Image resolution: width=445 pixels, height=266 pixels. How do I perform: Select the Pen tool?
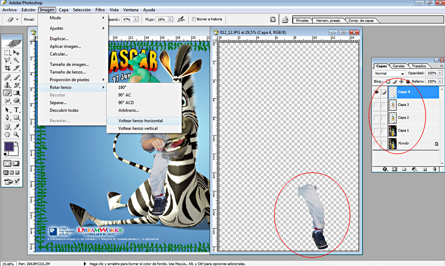click(7, 118)
